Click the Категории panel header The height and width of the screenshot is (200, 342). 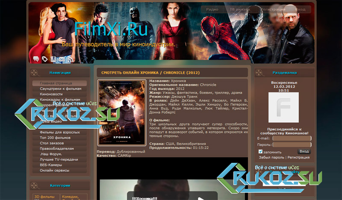tap(60, 185)
